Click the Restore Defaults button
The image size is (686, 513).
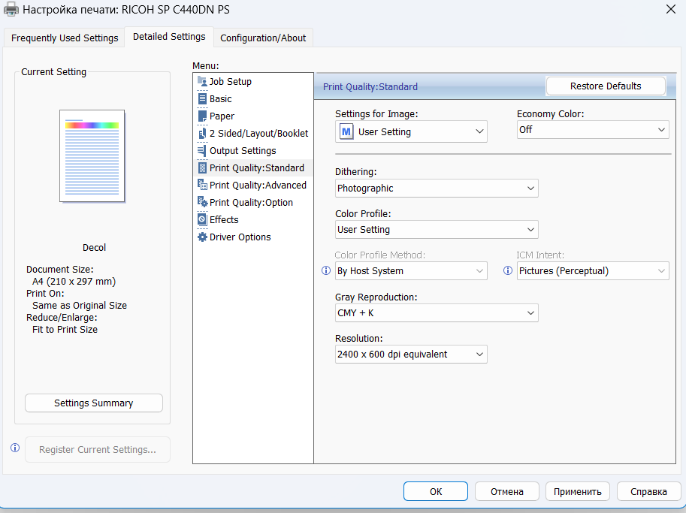pos(606,86)
